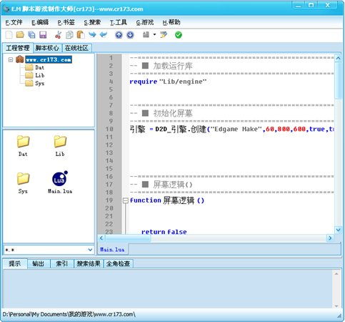The image size is (345, 322).
Task: Click the purple floppy save icon
Action: tap(43, 35)
